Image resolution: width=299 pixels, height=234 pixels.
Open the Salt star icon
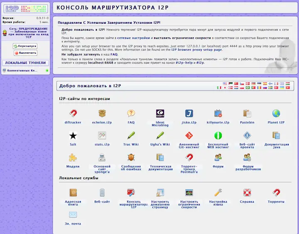click(73, 136)
